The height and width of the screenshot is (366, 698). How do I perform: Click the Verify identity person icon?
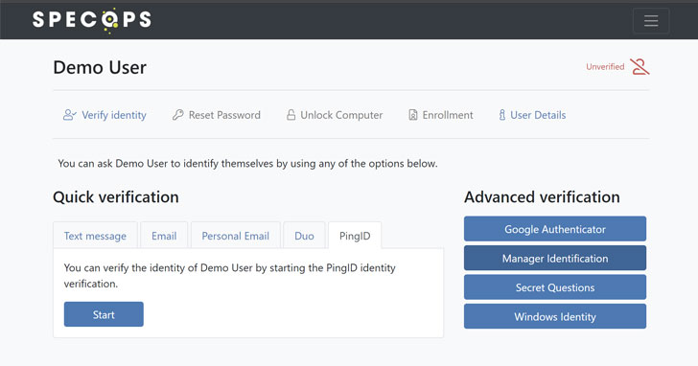click(x=69, y=115)
